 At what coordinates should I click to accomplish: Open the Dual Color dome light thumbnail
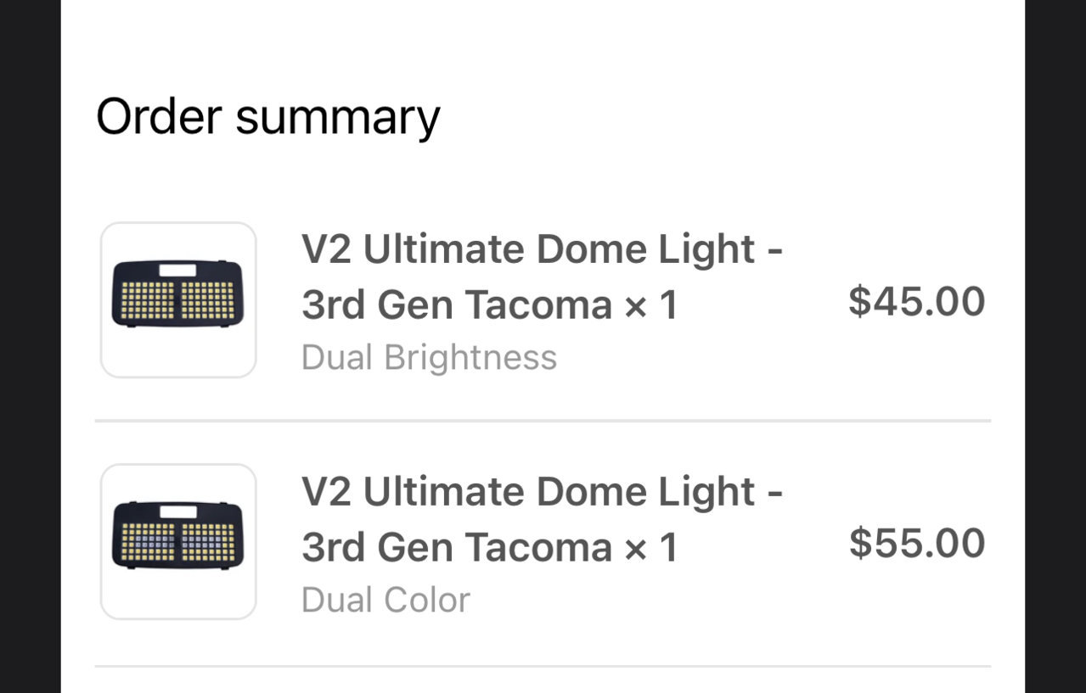coord(178,541)
